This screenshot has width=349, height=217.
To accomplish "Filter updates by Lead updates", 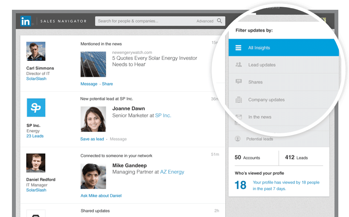I will pos(284,65).
